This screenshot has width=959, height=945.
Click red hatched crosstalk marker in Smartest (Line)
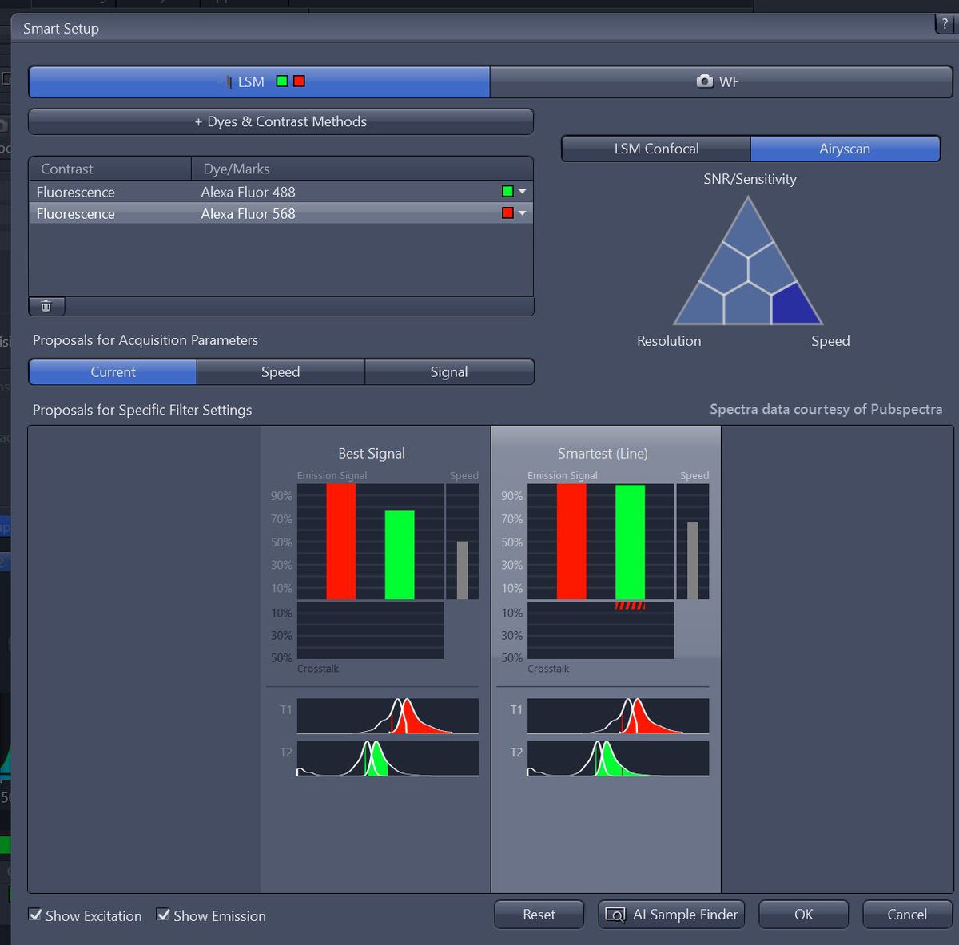point(630,606)
